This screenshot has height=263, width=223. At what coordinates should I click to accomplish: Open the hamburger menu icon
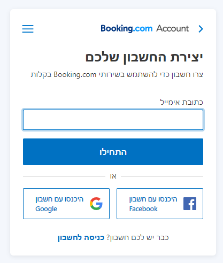coord(28,29)
